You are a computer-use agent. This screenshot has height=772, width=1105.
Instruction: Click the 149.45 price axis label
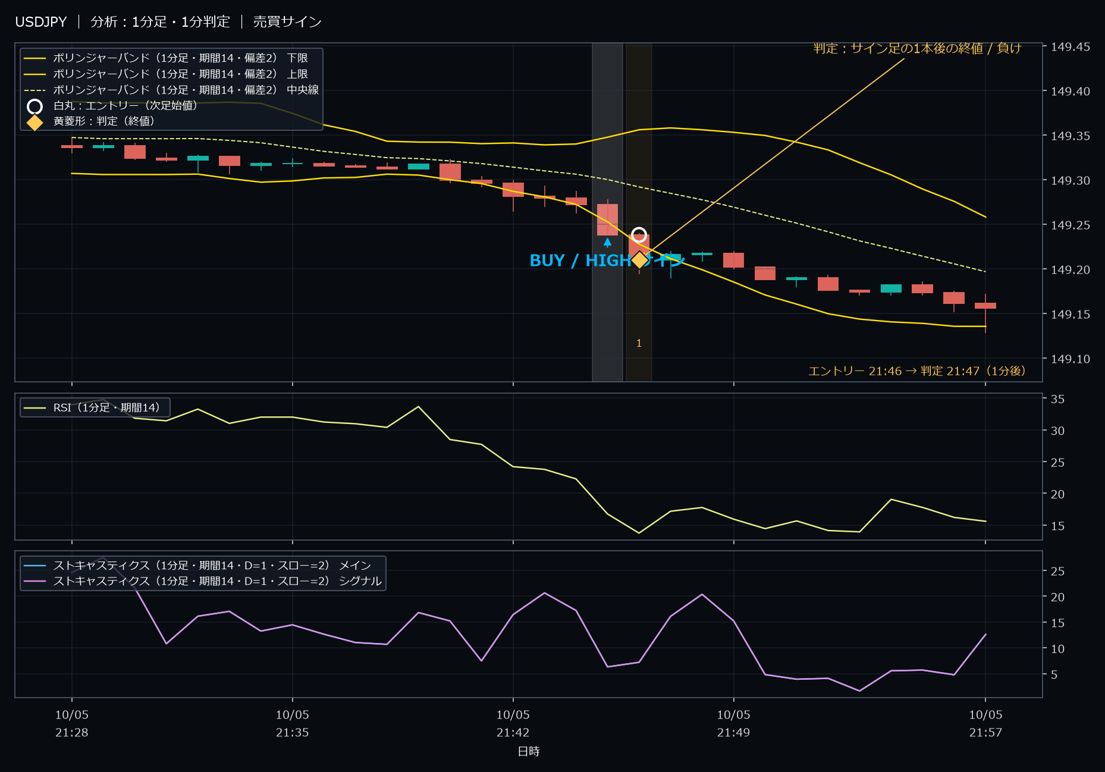point(1070,46)
